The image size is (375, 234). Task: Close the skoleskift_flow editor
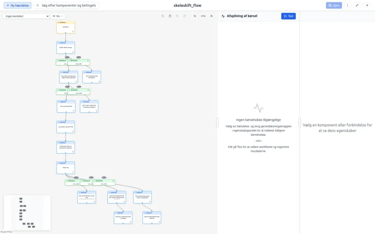367,5
